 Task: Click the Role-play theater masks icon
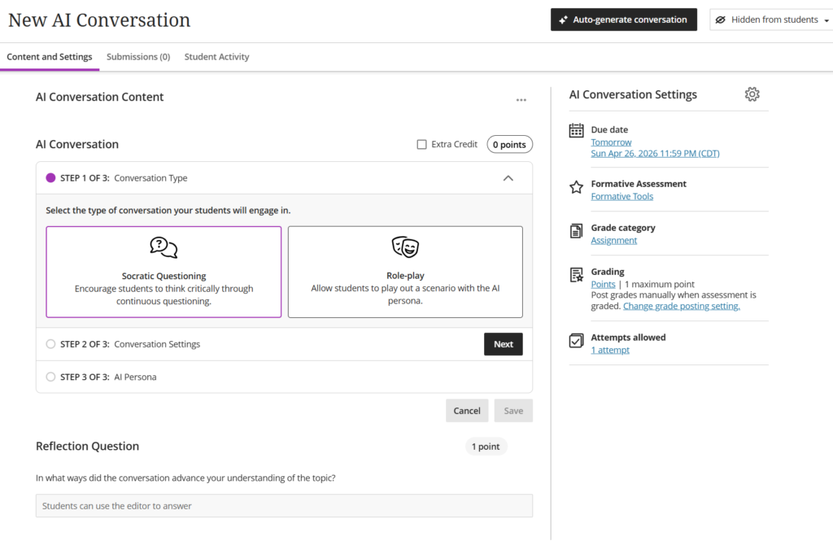click(x=405, y=247)
